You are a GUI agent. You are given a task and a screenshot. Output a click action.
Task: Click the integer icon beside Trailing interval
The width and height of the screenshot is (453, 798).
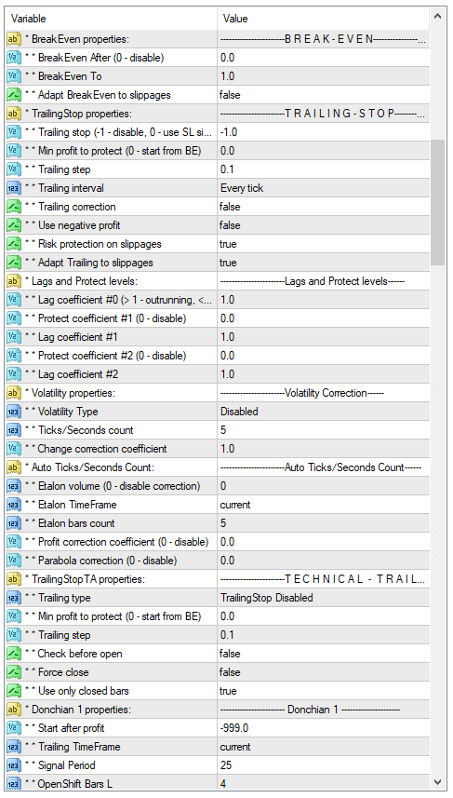14,188
